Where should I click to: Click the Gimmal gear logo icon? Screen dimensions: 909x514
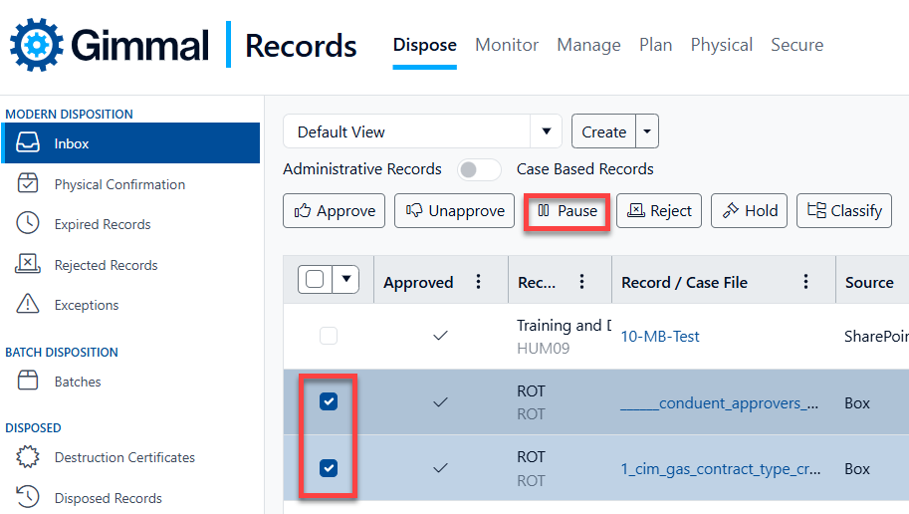click(38, 45)
